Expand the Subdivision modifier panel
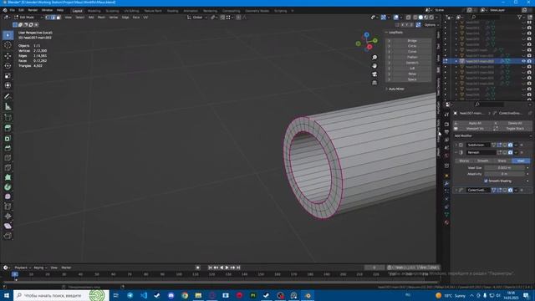This screenshot has width=535, height=301. click(456, 145)
